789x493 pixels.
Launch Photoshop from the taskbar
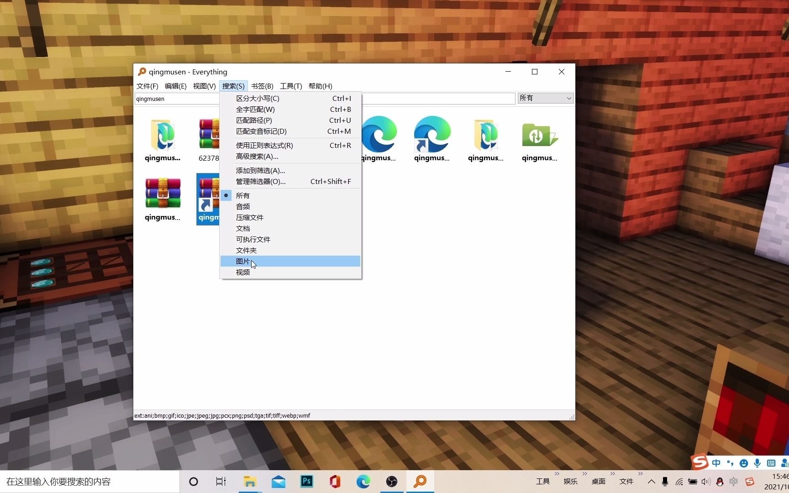(x=306, y=481)
